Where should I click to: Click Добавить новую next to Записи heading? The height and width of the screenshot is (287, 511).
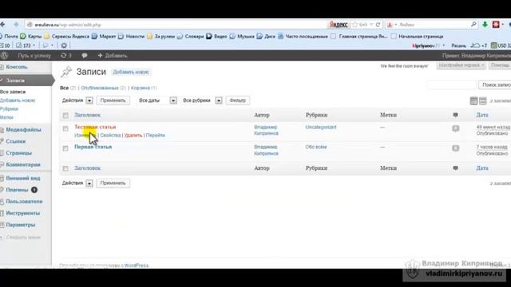(x=131, y=72)
